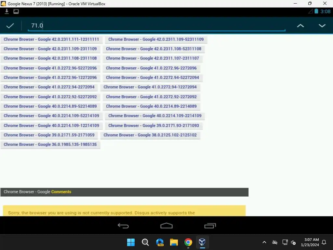The image size is (333, 250).
Task: Open Chrome Browser 41.0.2272.94-2272094 link
Action: 49,87
